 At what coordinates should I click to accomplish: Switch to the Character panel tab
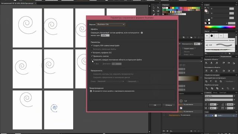pos(208,93)
